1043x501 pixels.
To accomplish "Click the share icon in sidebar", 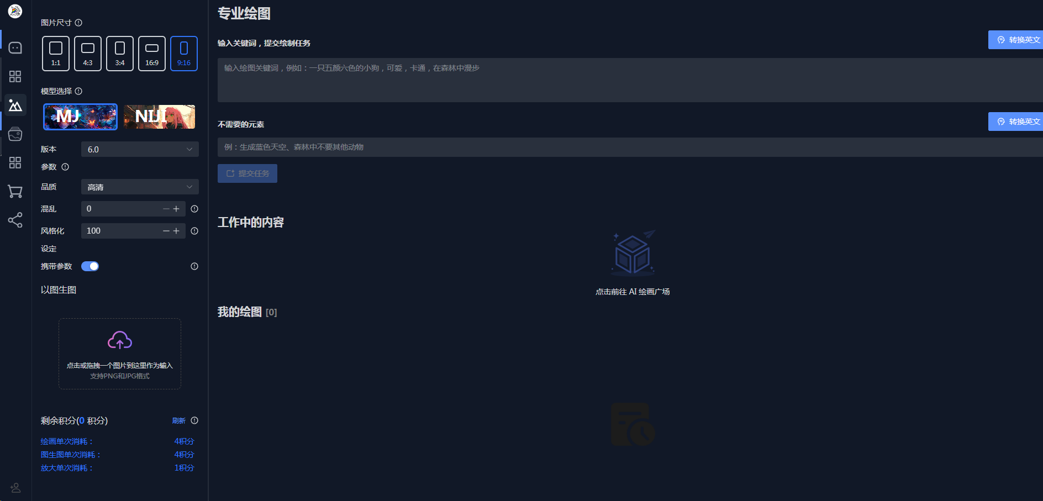I will coord(15,220).
